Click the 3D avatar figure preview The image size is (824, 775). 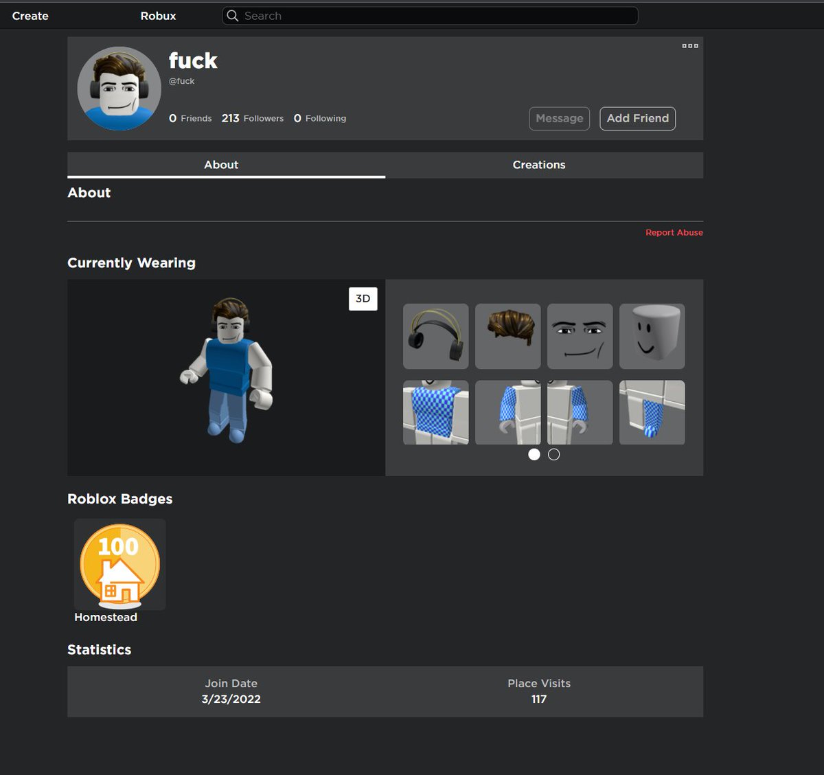tap(227, 371)
